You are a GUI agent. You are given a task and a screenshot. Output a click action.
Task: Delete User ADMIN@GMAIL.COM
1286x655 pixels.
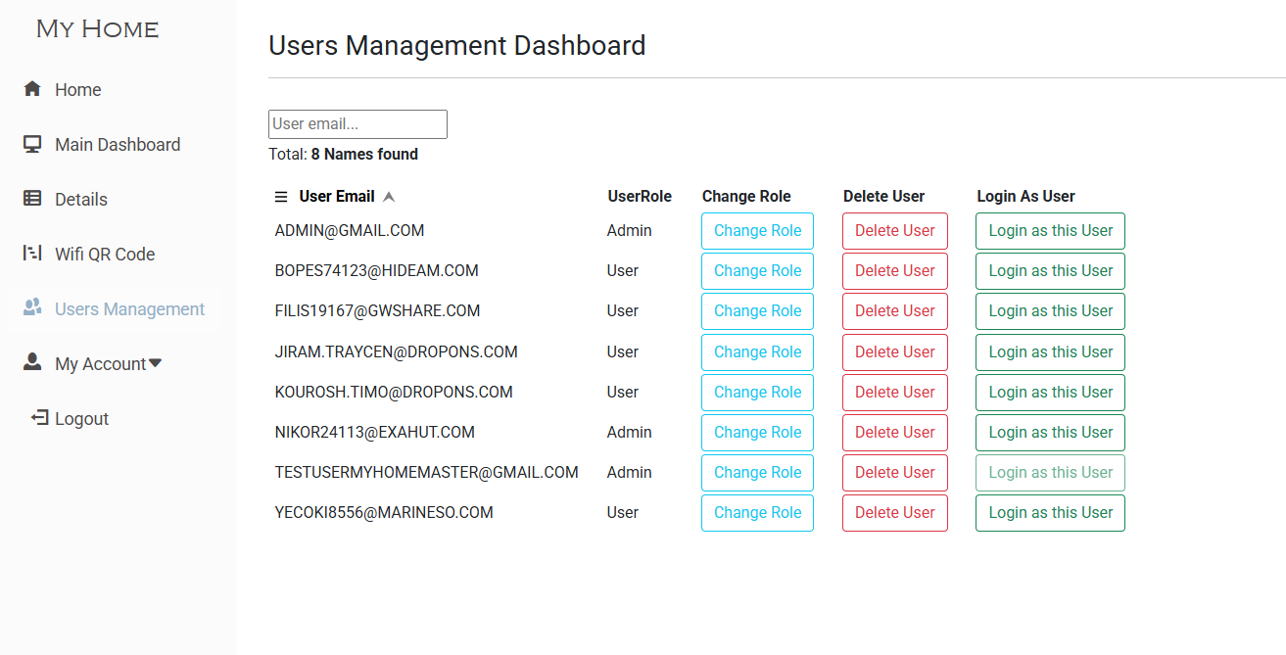(x=895, y=231)
